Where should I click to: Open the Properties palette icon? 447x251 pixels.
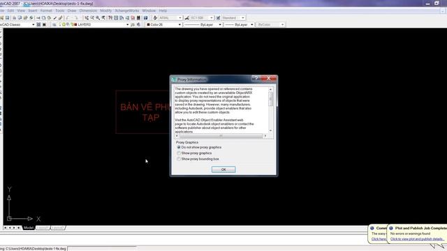coord(110,17)
